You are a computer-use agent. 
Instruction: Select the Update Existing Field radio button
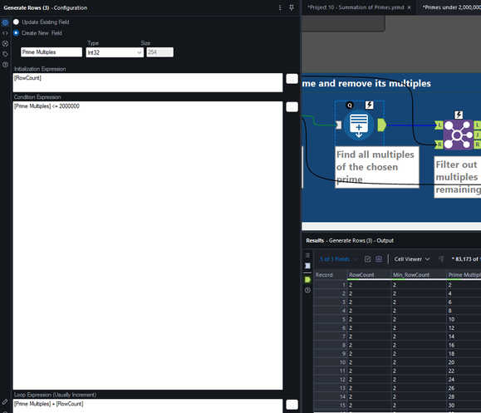pyautogui.click(x=17, y=22)
